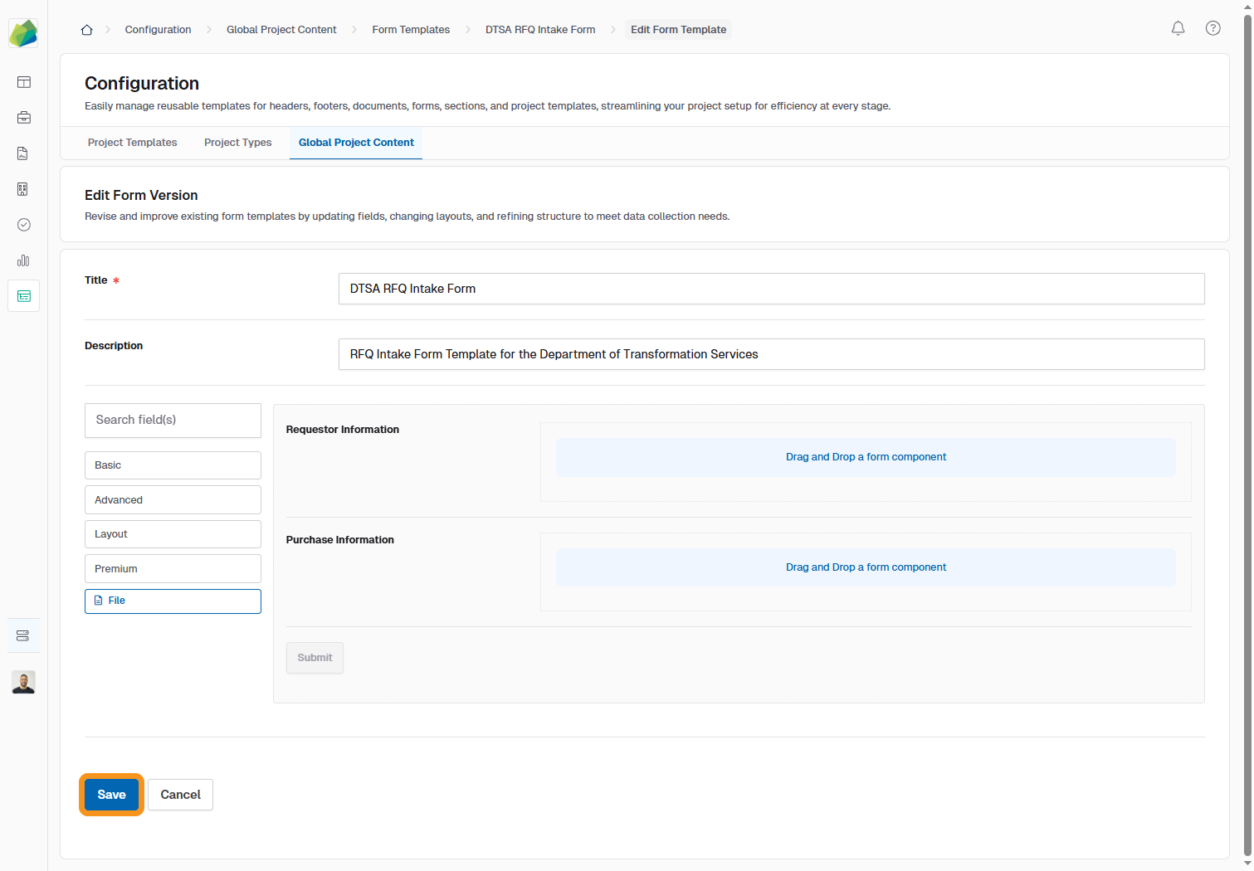The image size is (1254, 871).
Task: Open the checkmark approvals icon in sidebar
Action: (24, 225)
